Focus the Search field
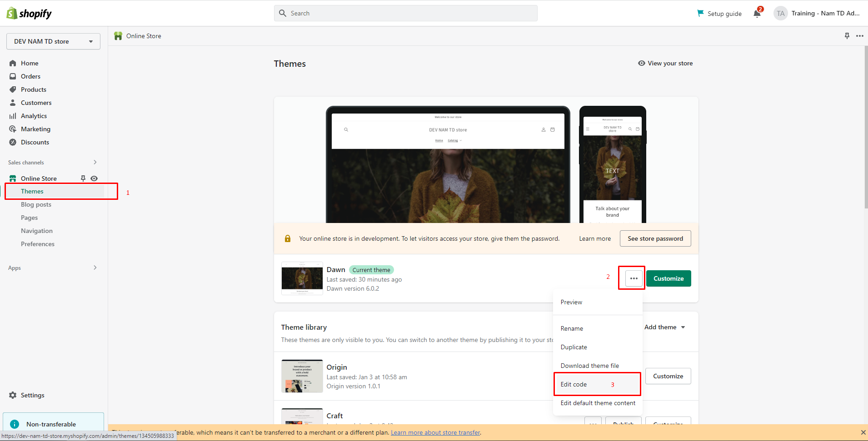 click(405, 13)
